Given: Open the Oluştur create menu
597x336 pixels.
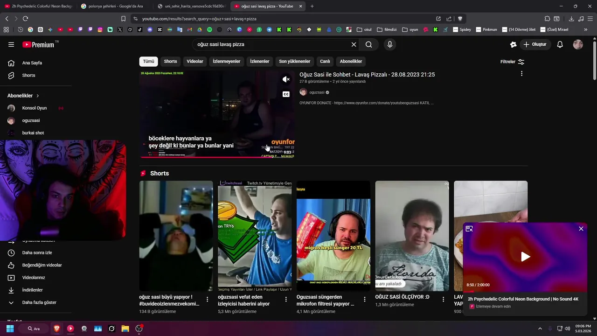Looking at the screenshot, I should pyautogui.click(x=535, y=44).
